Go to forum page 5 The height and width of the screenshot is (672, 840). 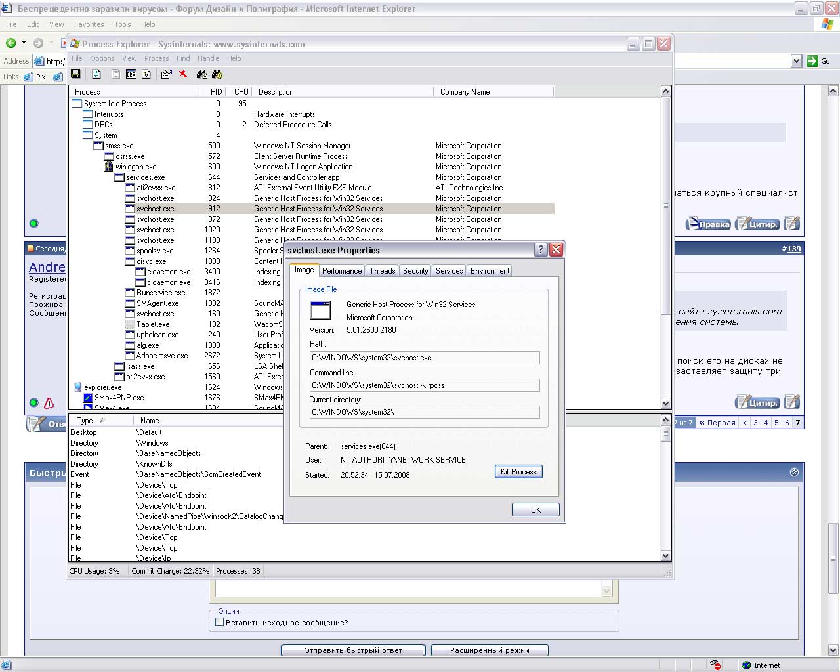[x=776, y=423]
